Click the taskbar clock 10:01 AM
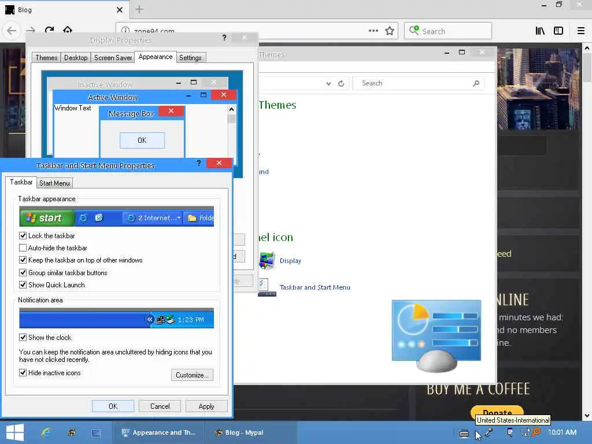 [562, 432]
